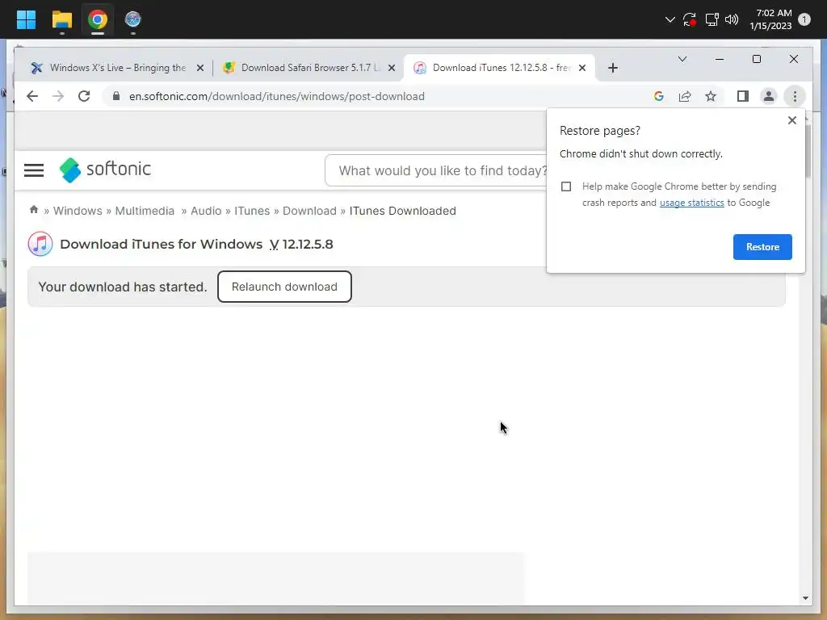Close the Download iTunes tab

click(582, 68)
